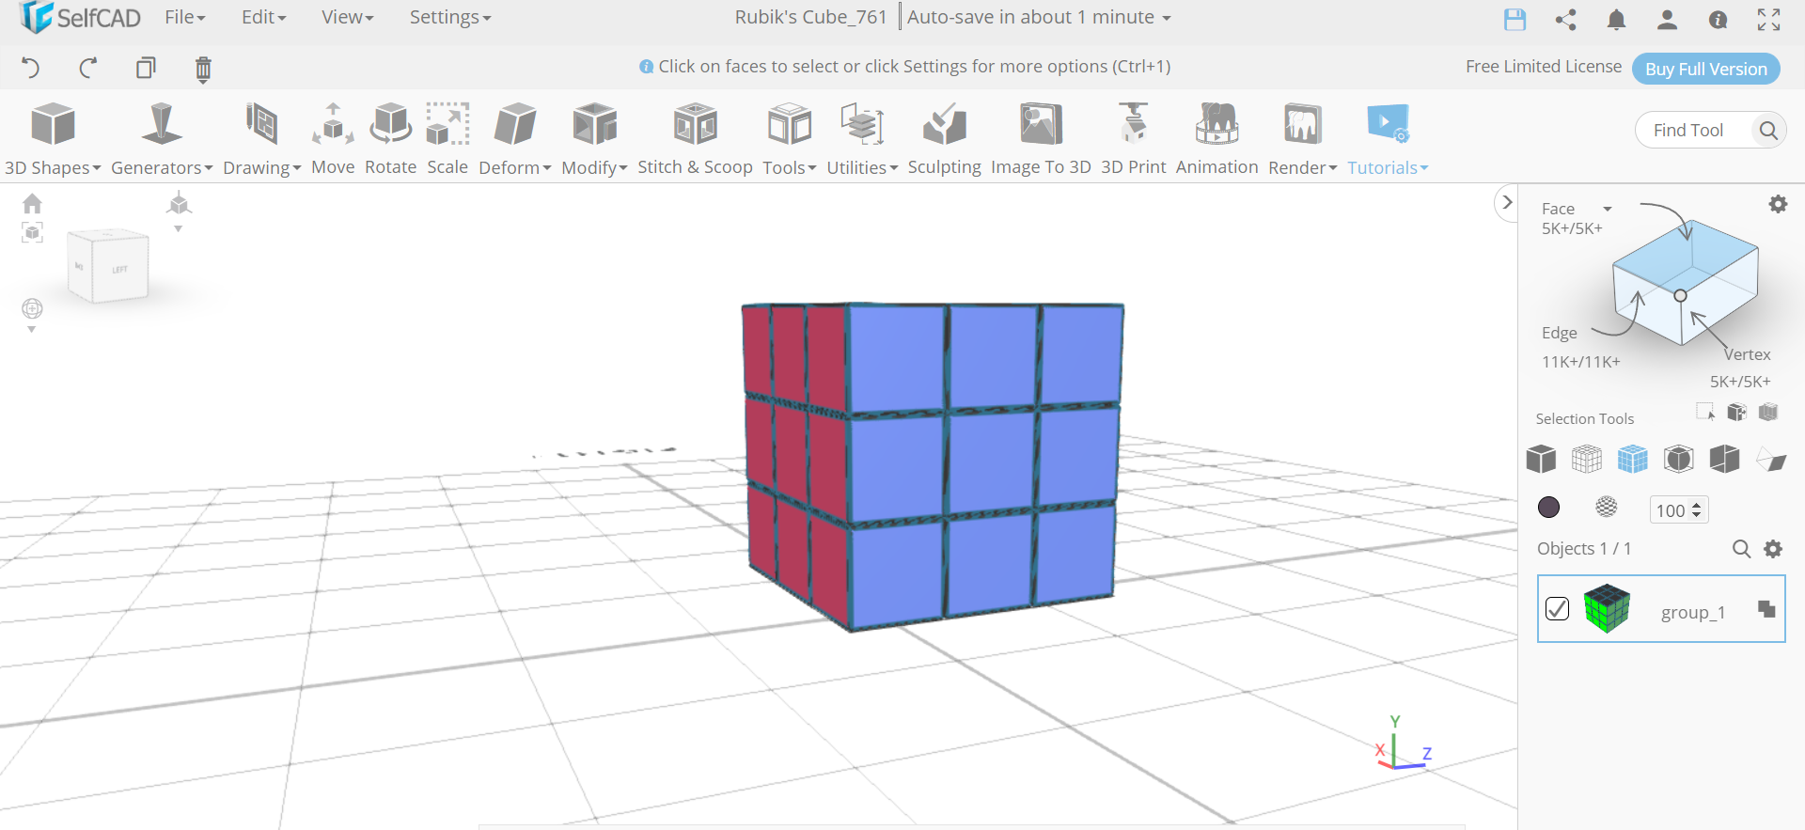The width and height of the screenshot is (1805, 830).
Task: Expand the Modify dropdown label
Action: pyautogui.click(x=594, y=167)
